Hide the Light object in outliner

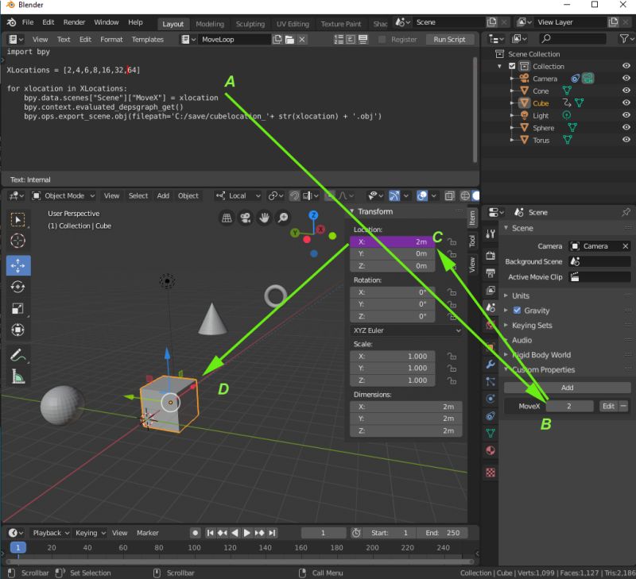(x=626, y=115)
